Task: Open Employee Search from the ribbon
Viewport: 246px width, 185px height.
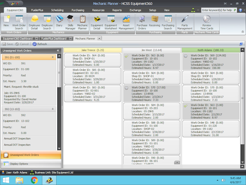Action: [x=47, y=22]
